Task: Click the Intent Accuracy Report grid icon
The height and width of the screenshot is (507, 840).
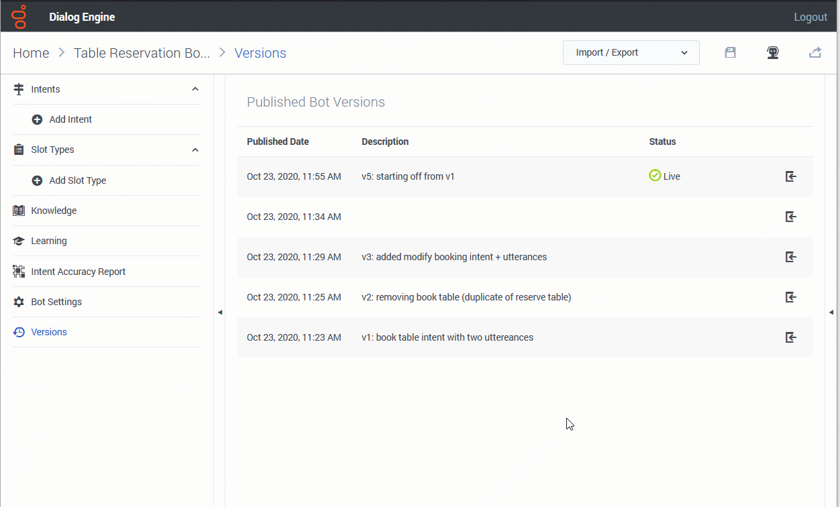Action: 19,272
